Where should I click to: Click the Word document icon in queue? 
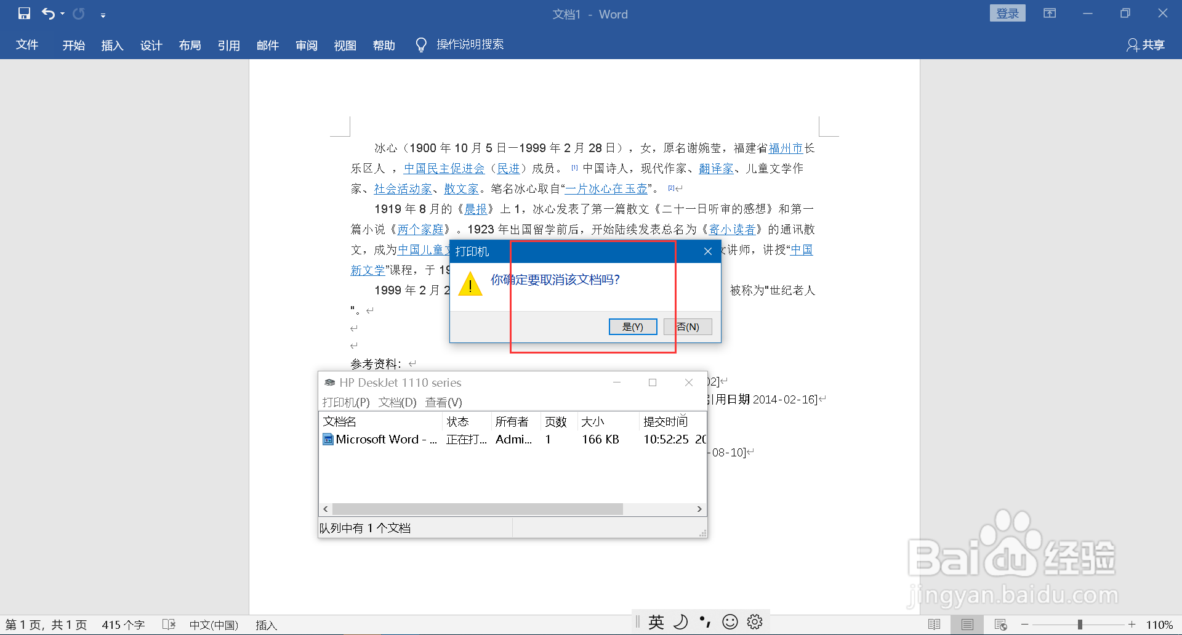point(328,439)
